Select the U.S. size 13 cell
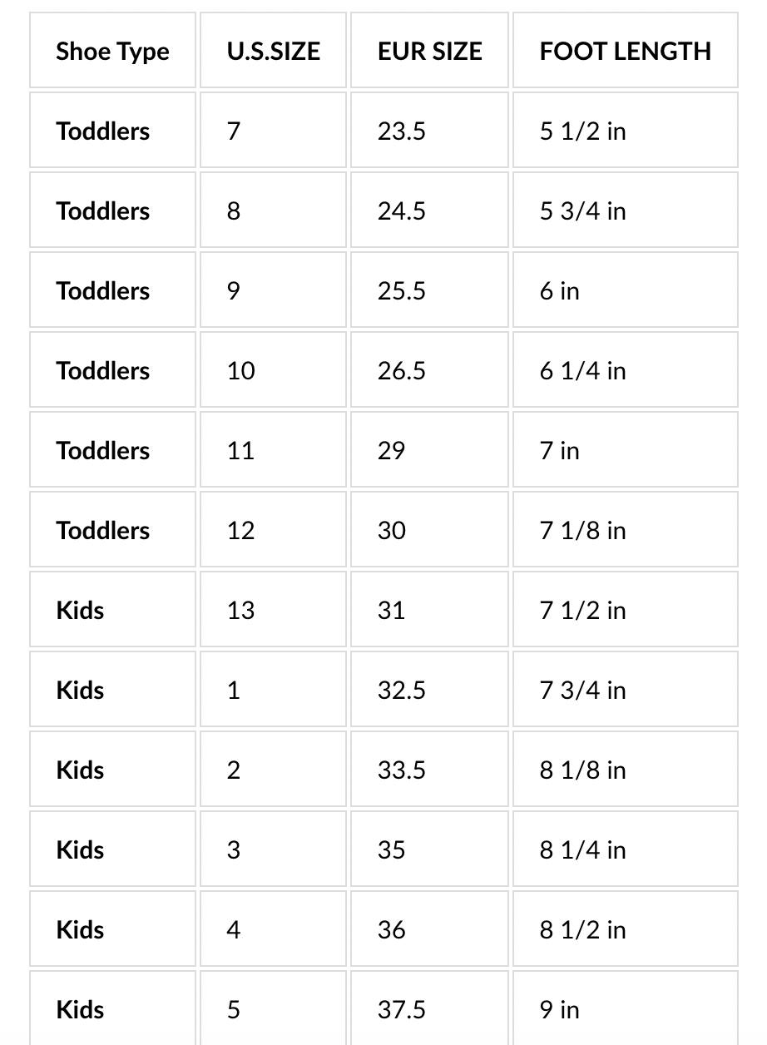 (x=241, y=611)
